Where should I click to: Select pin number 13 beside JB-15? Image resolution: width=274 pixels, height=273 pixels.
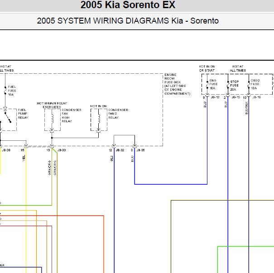(x=245, y=97)
